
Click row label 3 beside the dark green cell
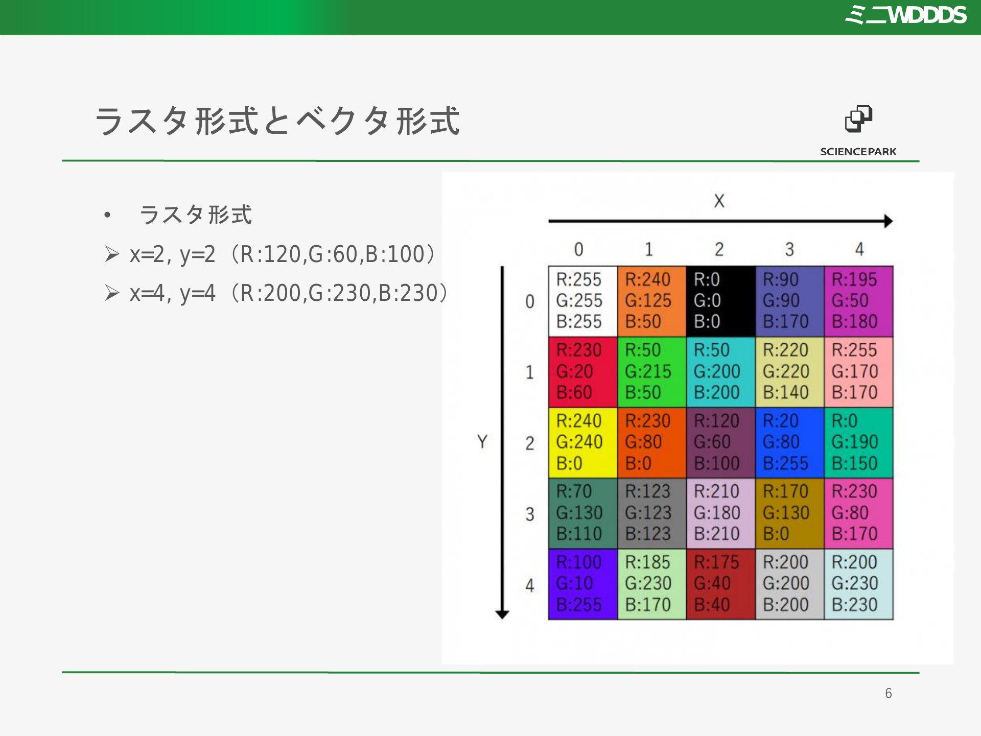click(x=530, y=514)
